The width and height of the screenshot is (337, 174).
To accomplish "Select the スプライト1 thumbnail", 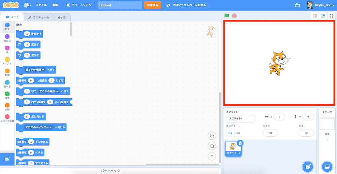I will point(233,149).
